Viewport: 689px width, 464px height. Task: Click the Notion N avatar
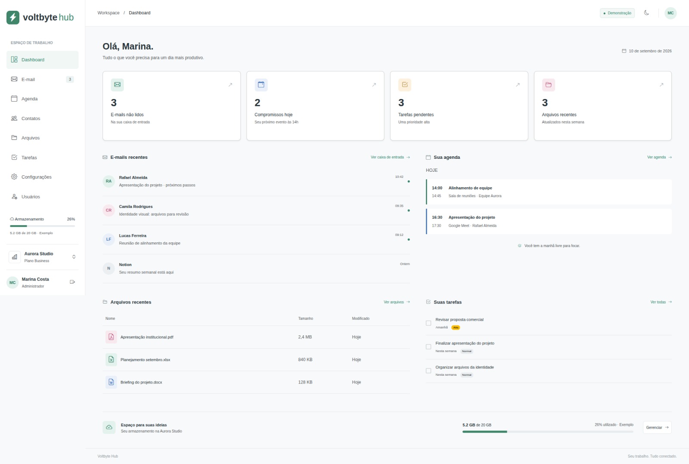pyautogui.click(x=109, y=268)
